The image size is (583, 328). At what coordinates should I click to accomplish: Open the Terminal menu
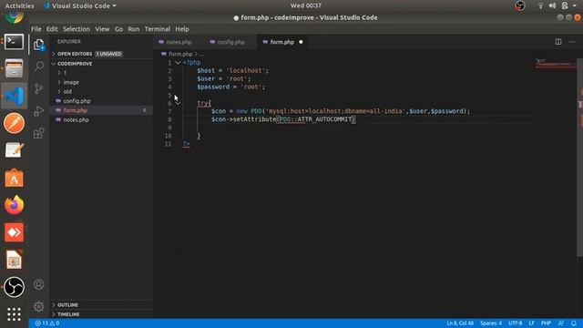point(158,29)
